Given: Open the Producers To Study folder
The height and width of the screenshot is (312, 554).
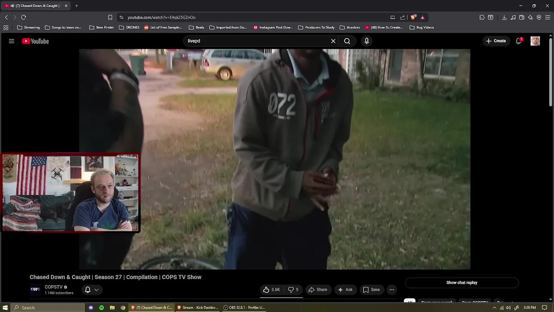Looking at the screenshot, I should tap(316, 27).
